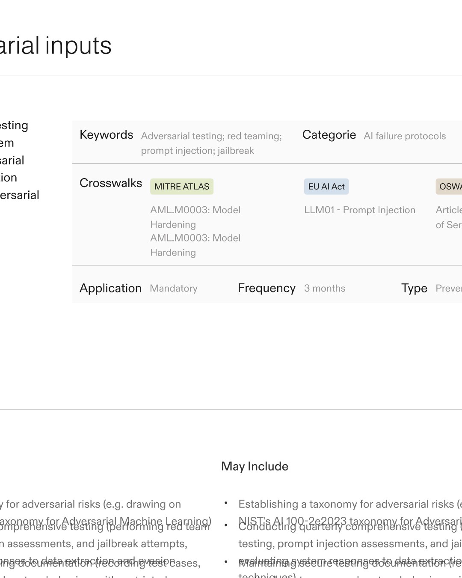Click the Categorie field label

pos(329,135)
